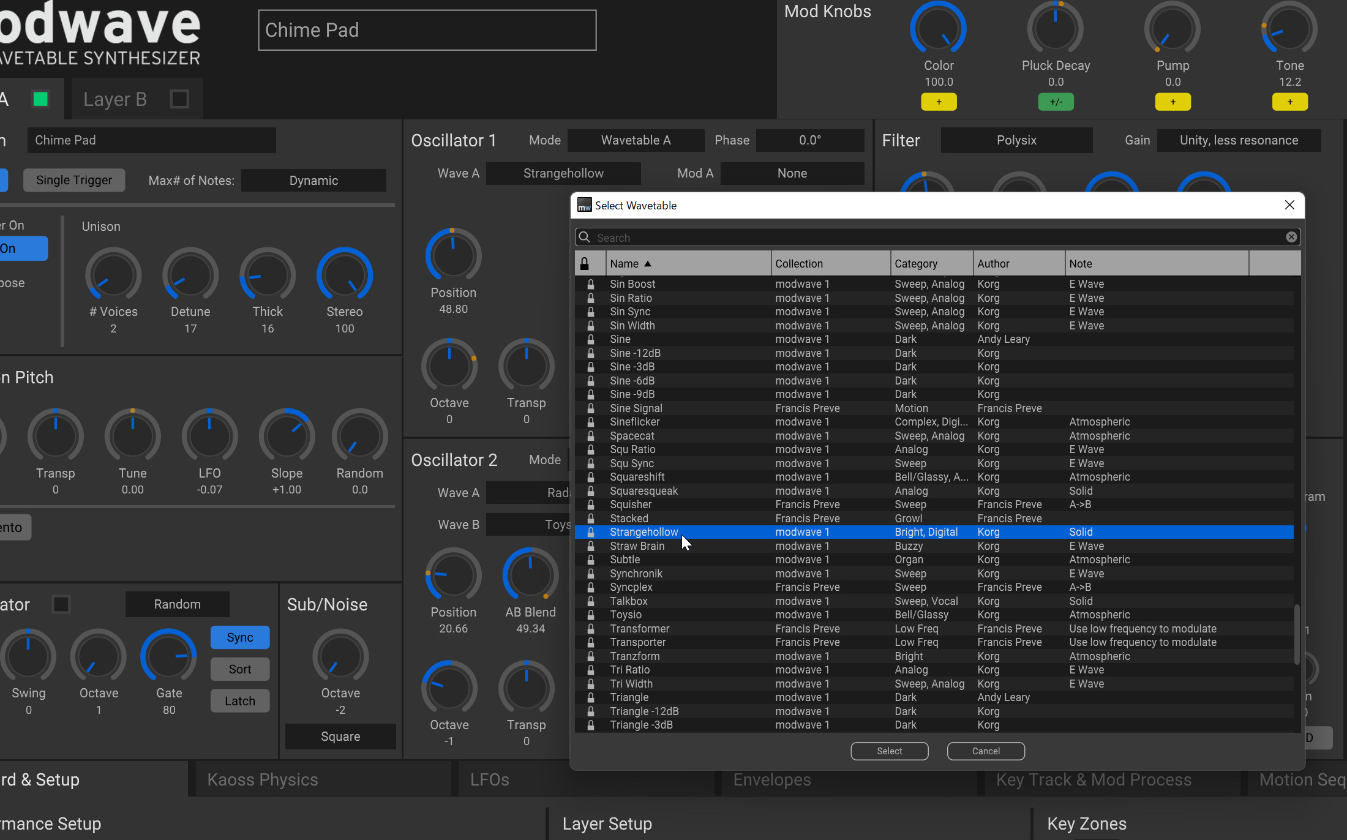Click the Pitch LFO knob
1347x840 pixels.
click(x=209, y=437)
